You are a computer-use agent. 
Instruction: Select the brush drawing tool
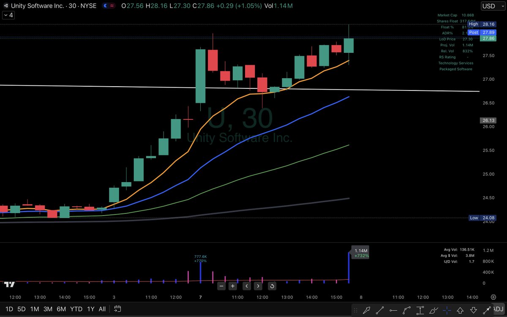(x=434, y=309)
